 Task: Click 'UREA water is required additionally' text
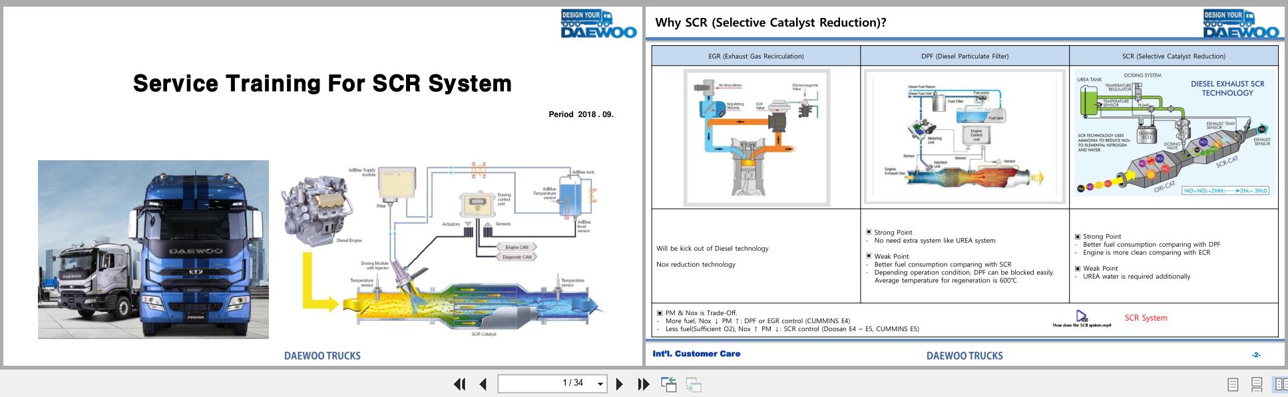pyautogui.click(x=1136, y=277)
